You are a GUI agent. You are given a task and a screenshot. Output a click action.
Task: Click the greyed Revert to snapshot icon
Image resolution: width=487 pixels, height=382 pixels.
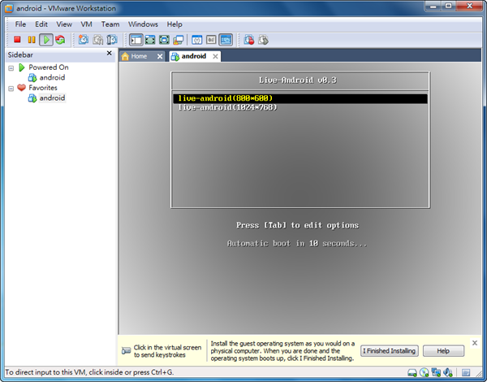tap(98, 40)
